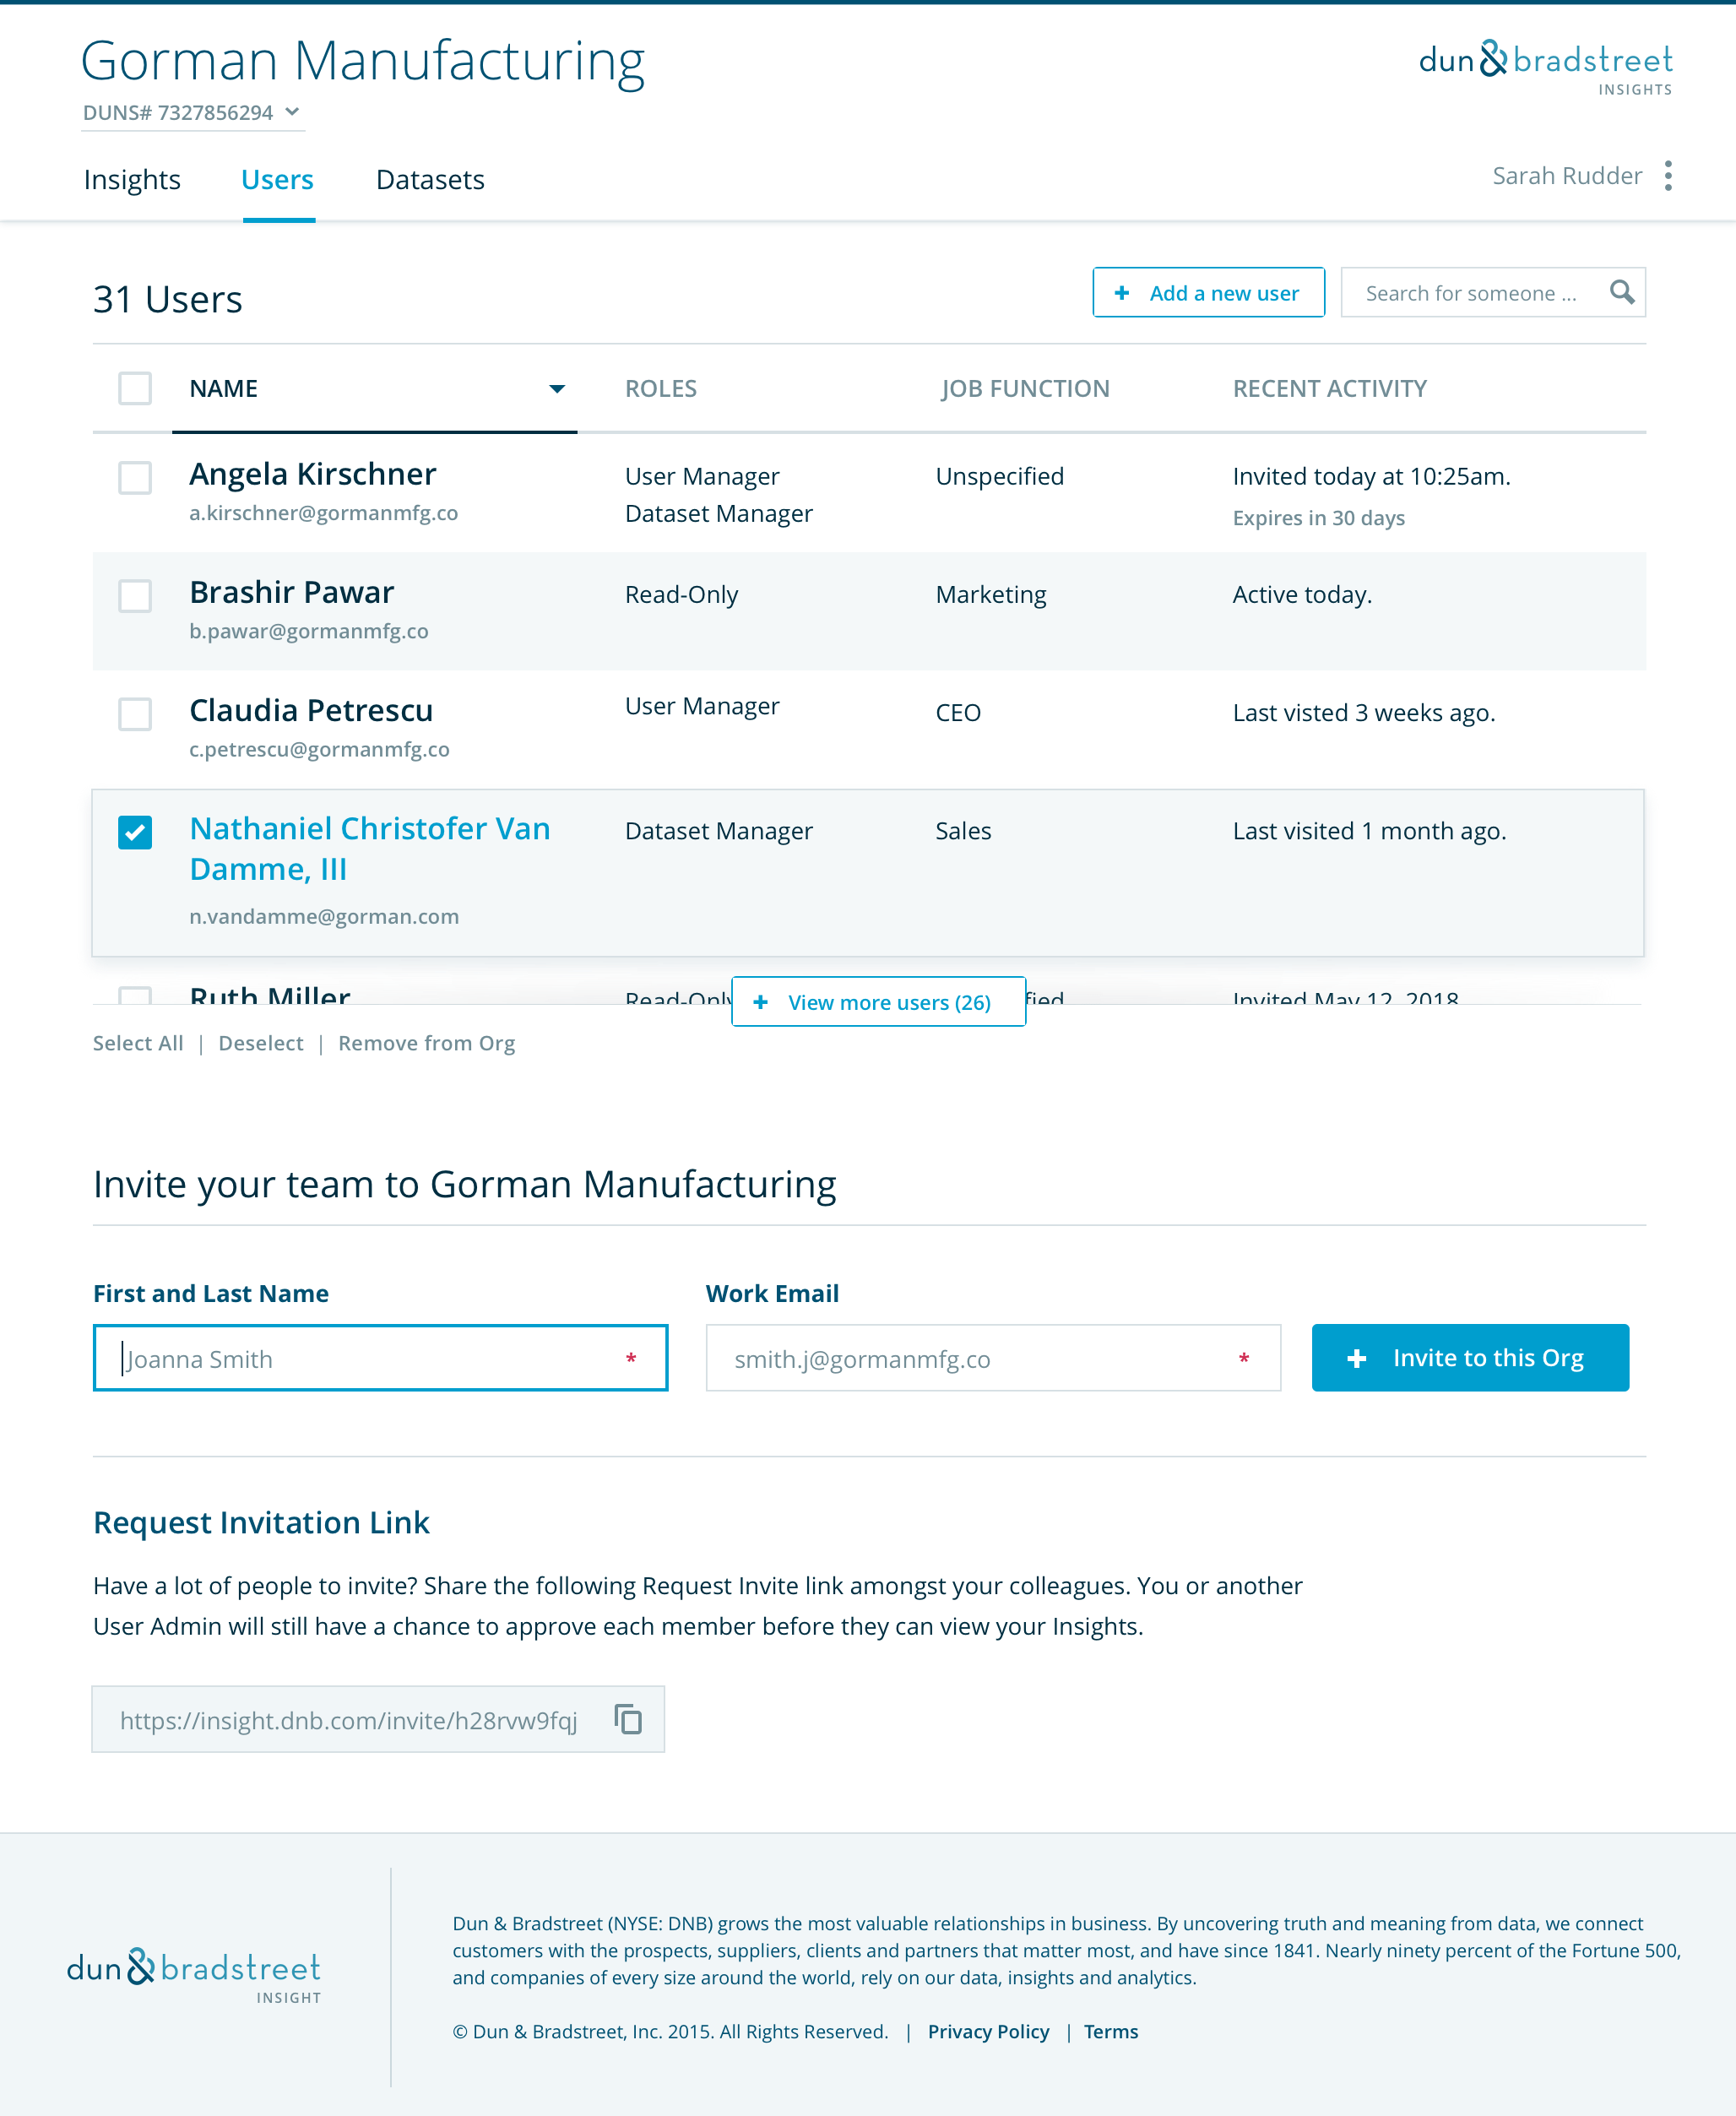Click the Add a new user button
Image resolution: width=1736 pixels, height=2116 pixels.
click(1208, 292)
